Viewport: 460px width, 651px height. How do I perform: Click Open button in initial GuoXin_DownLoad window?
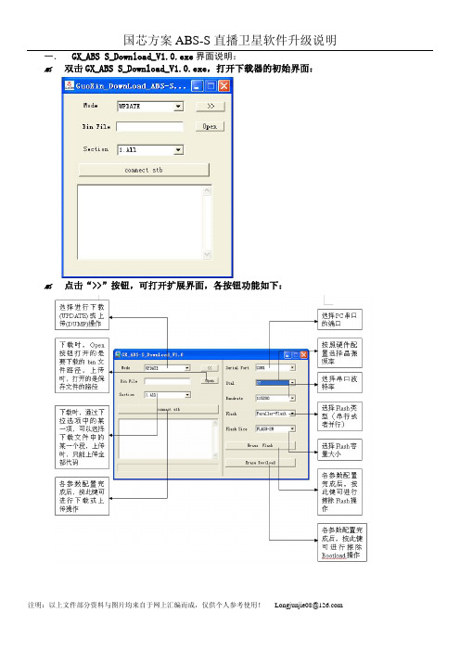pos(210,126)
